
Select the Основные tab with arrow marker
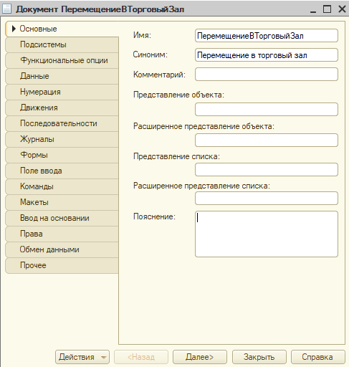(x=62, y=29)
